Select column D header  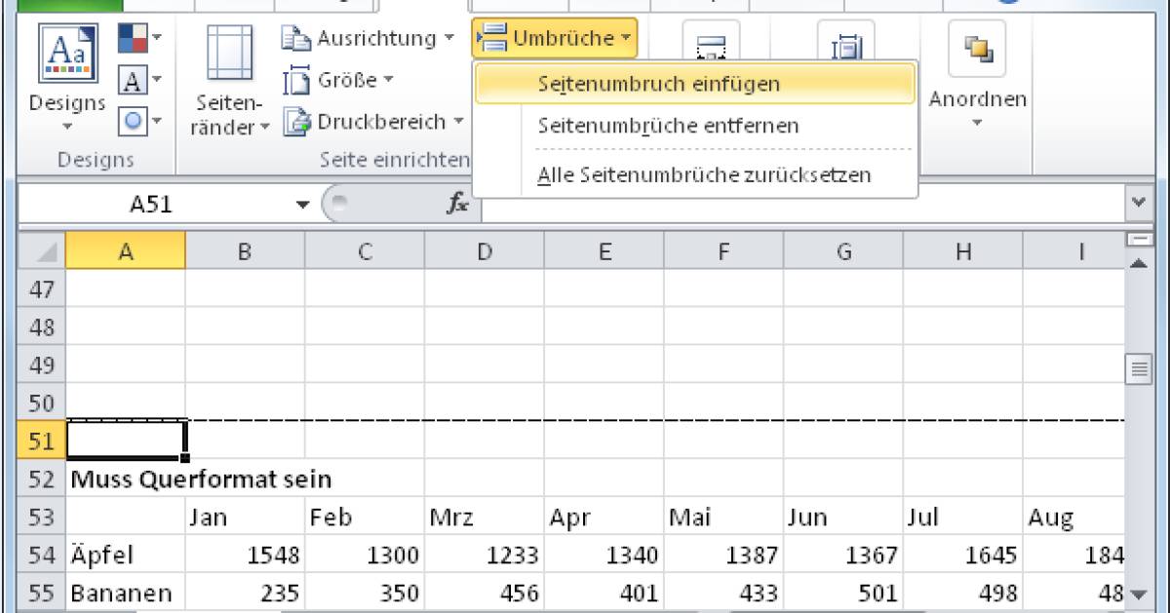click(x=484, y=251)
